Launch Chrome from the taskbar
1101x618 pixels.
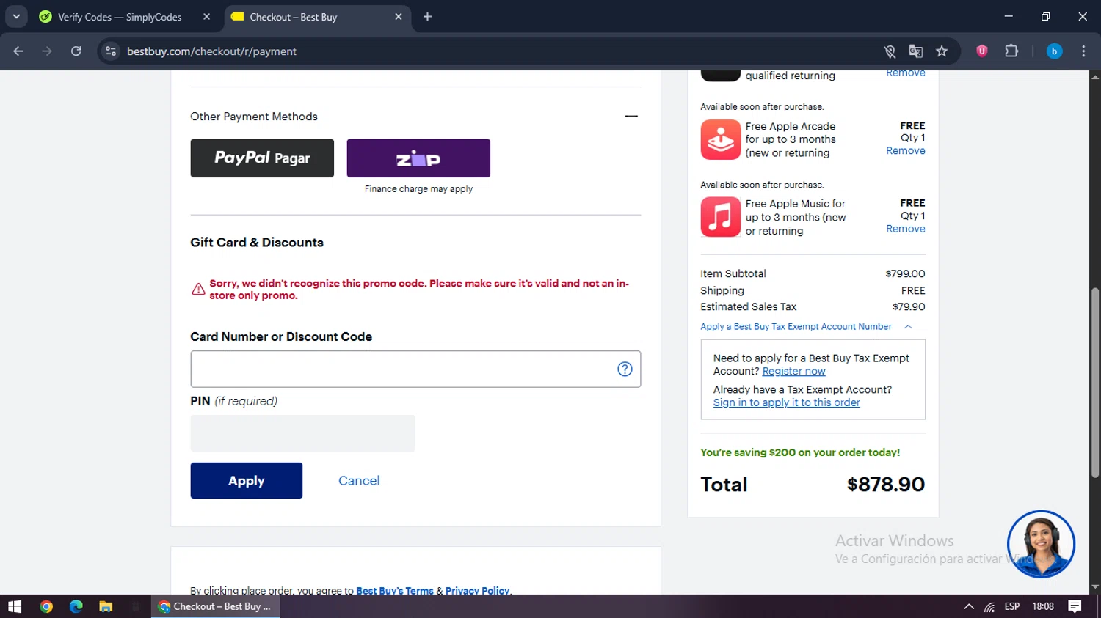(x=46, y=606)
